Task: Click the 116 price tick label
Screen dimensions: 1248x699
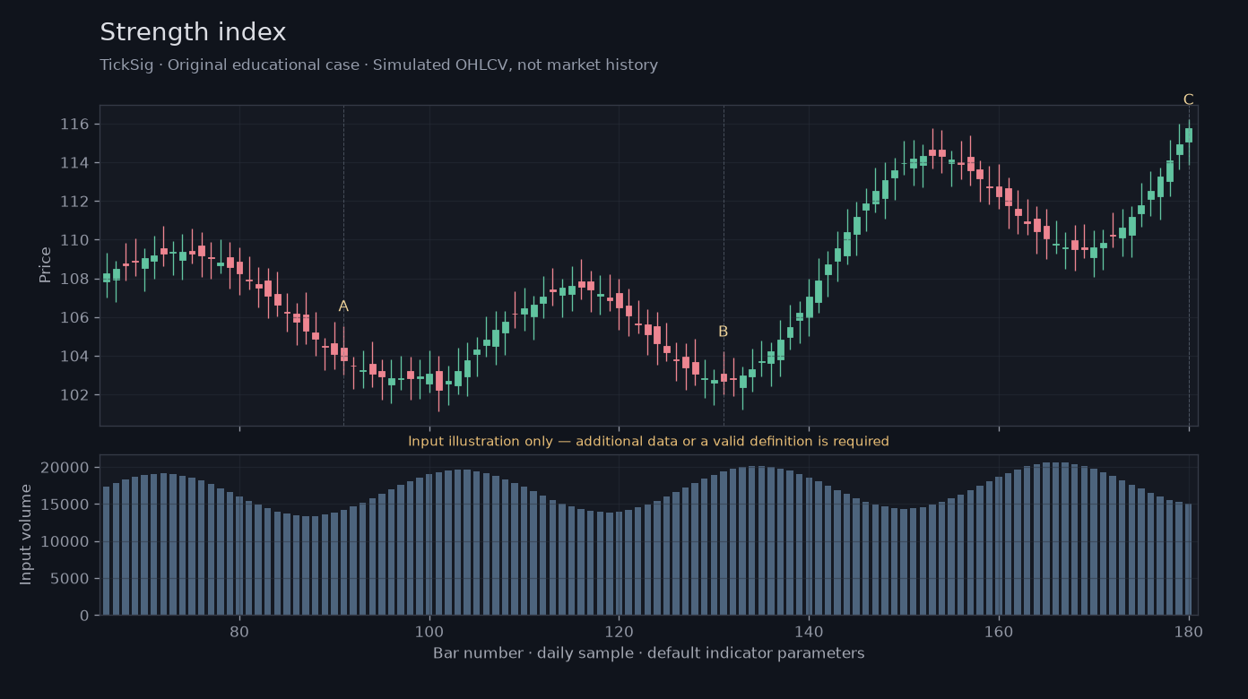Action: 74,124
